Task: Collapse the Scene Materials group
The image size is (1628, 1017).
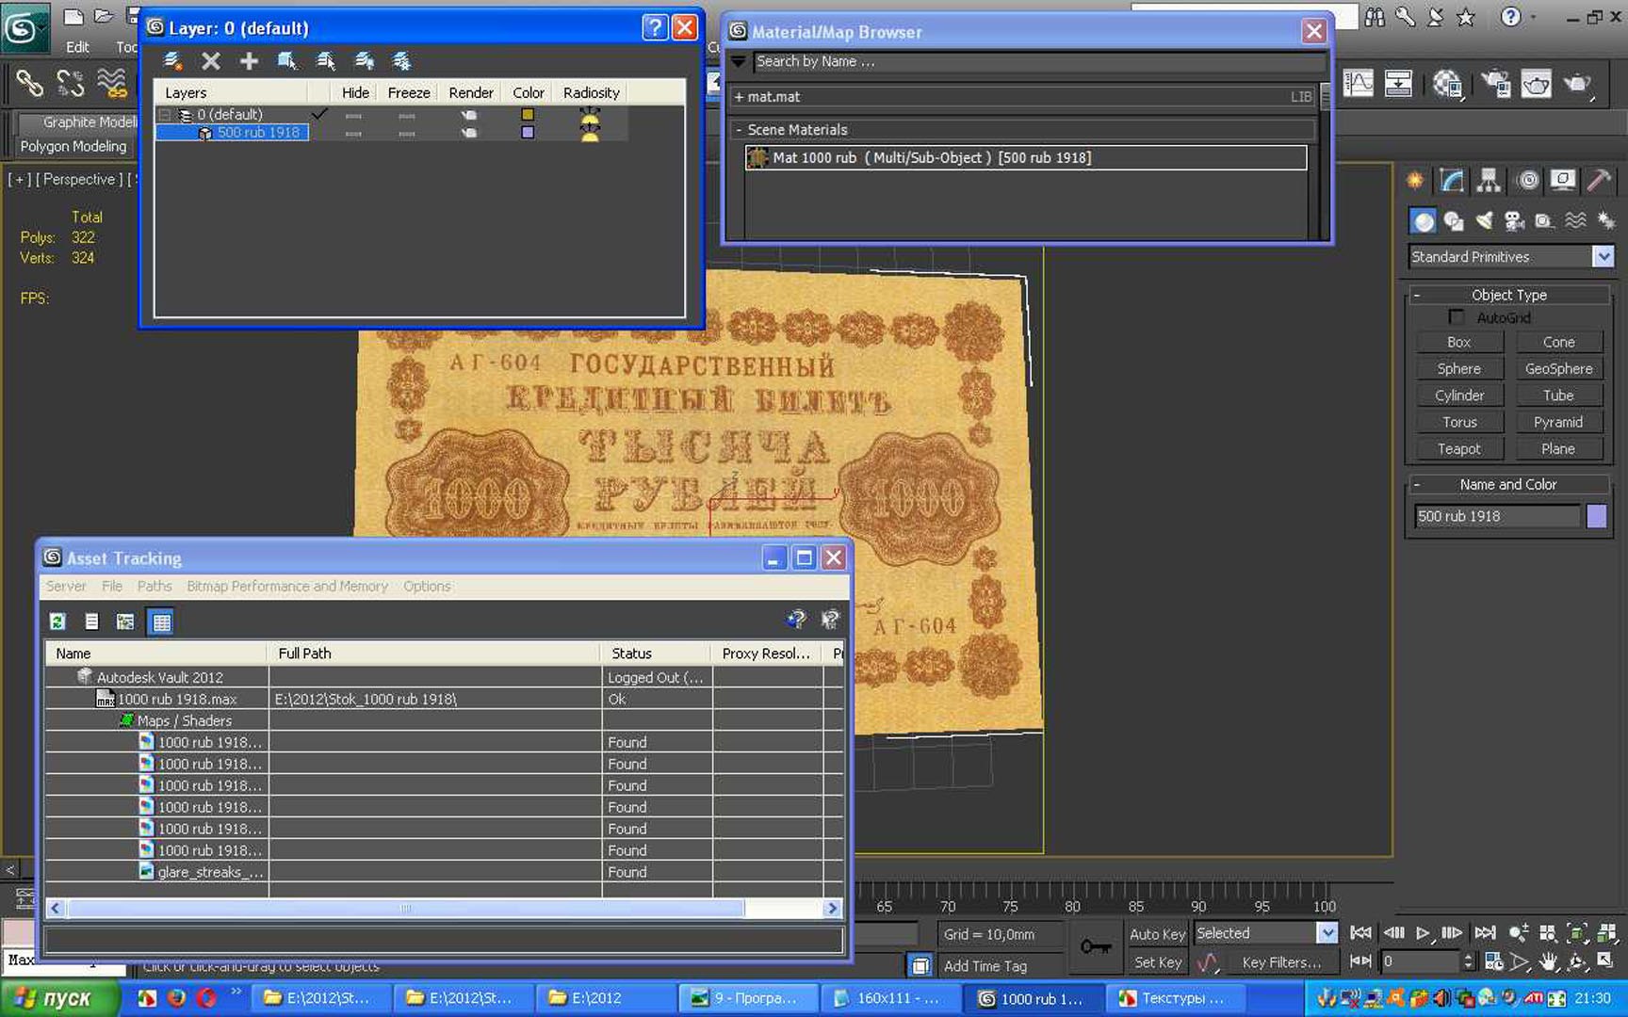Action: [739, 130]
